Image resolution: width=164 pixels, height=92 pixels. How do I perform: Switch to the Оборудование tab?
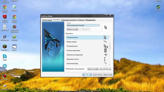pyautogui.click(x=90, y=20)
